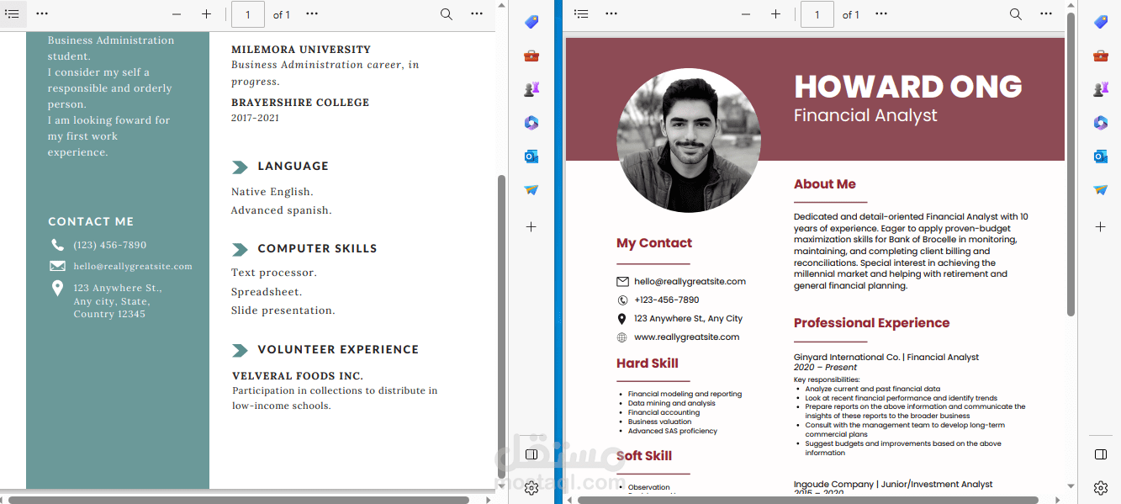Click phone number (123) 456-7890 in teal panel
The image size is (1121, 504).
[x=110, y=245]
